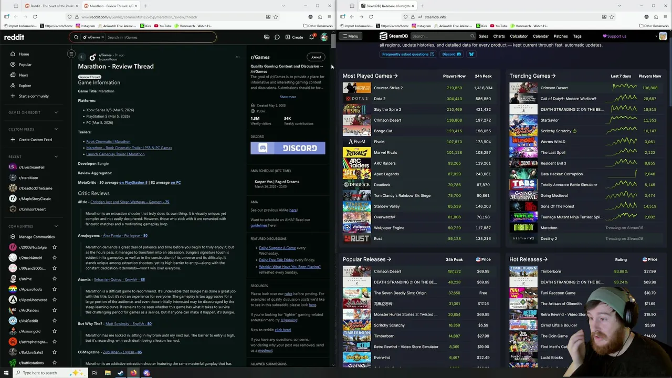Open the Reddit user avatar menu
The width and height of the screenshot is (672, 378).
click(x=324, y=37)
